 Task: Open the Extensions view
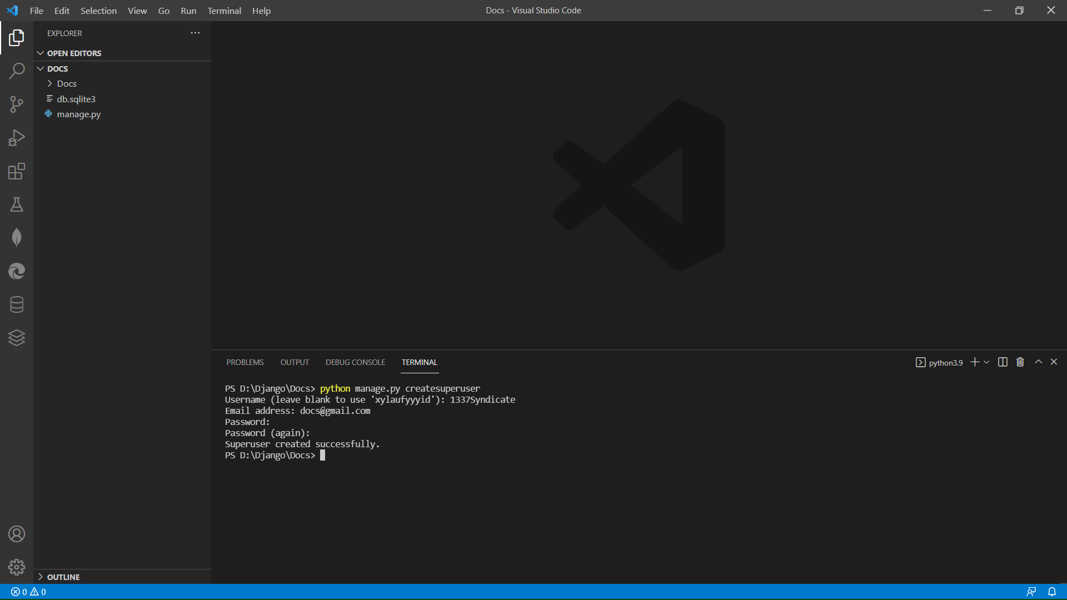pyautogui.click(x=17, y=171)
